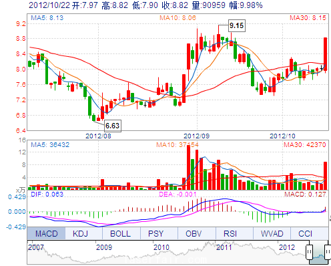
Task: Click the tallest red volume bar
Action: pyautogui.click(x=188, y=167)
